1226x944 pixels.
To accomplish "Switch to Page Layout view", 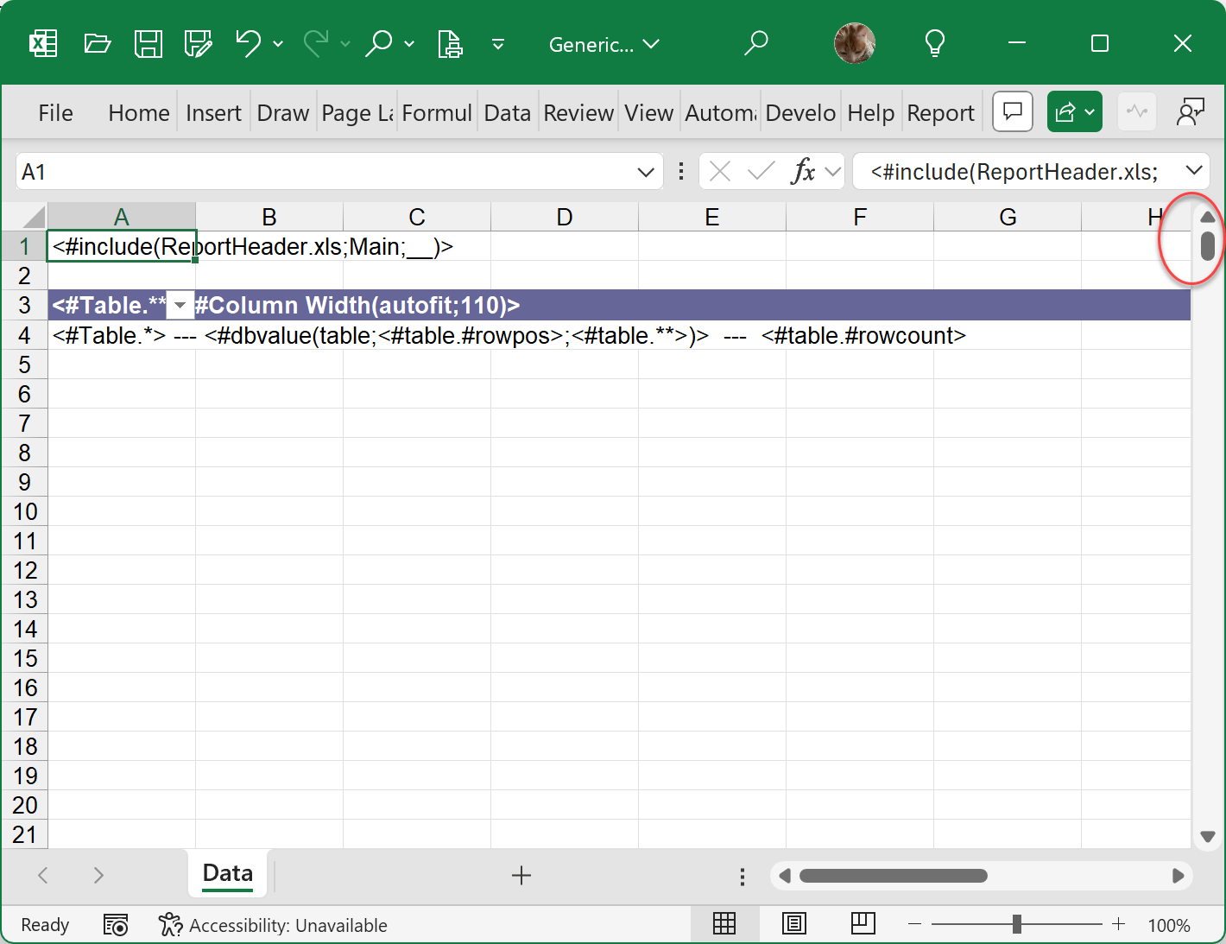I will point(793,924).
